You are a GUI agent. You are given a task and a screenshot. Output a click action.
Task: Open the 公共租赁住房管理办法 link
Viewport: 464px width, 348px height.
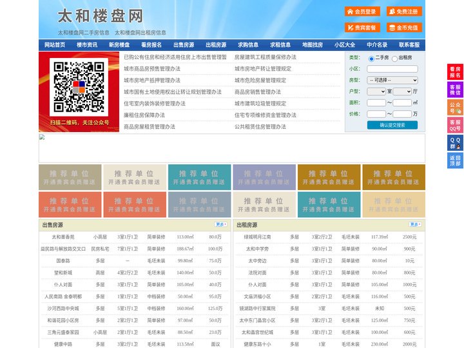[260, 127]
